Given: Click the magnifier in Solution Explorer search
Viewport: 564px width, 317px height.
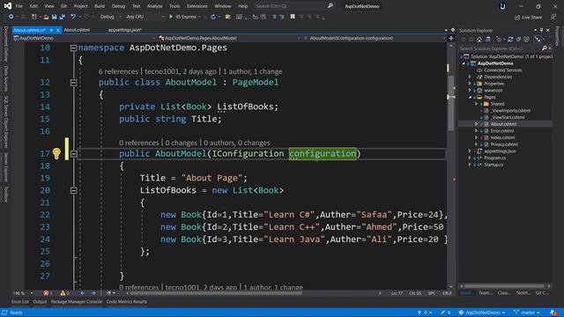Looking at the screenshot, I should [545, 48].
